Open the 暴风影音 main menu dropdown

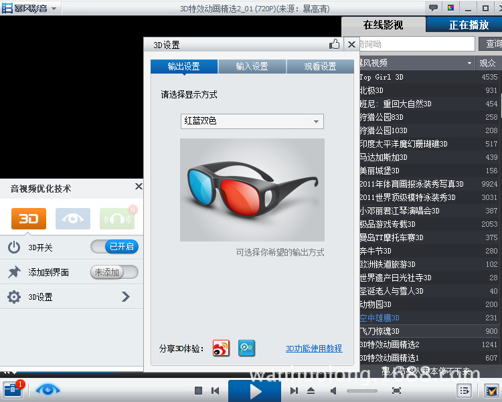point(29,8)
